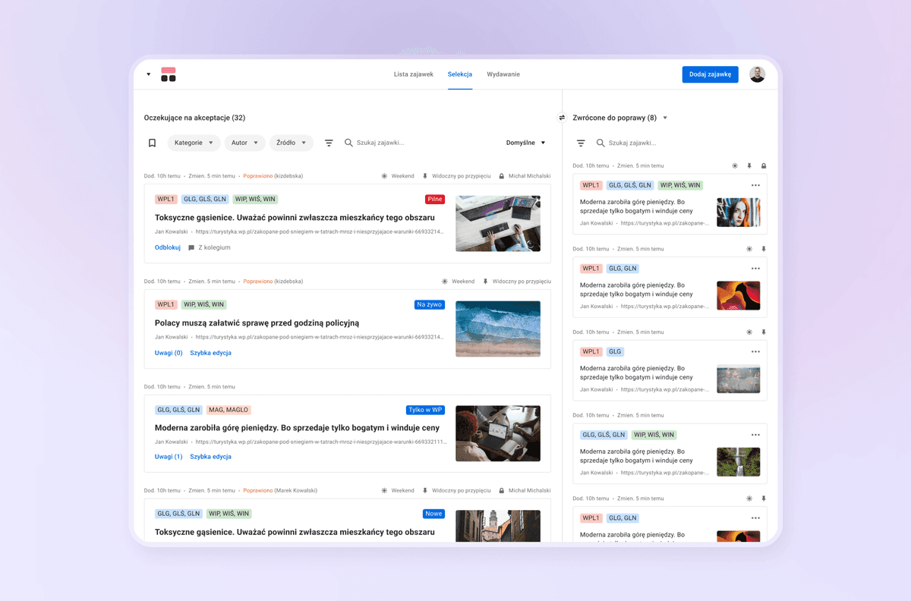Click the pin icon above fourth left card

click(x=425, y=491)
